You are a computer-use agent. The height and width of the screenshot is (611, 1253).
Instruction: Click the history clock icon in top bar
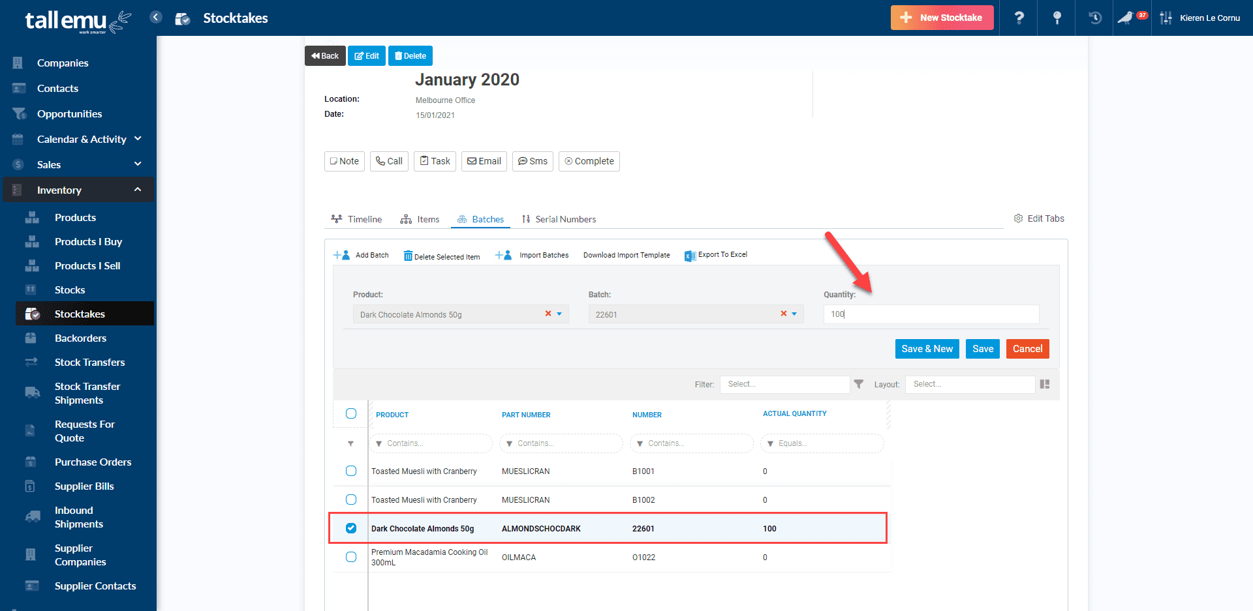(1093, 18)
